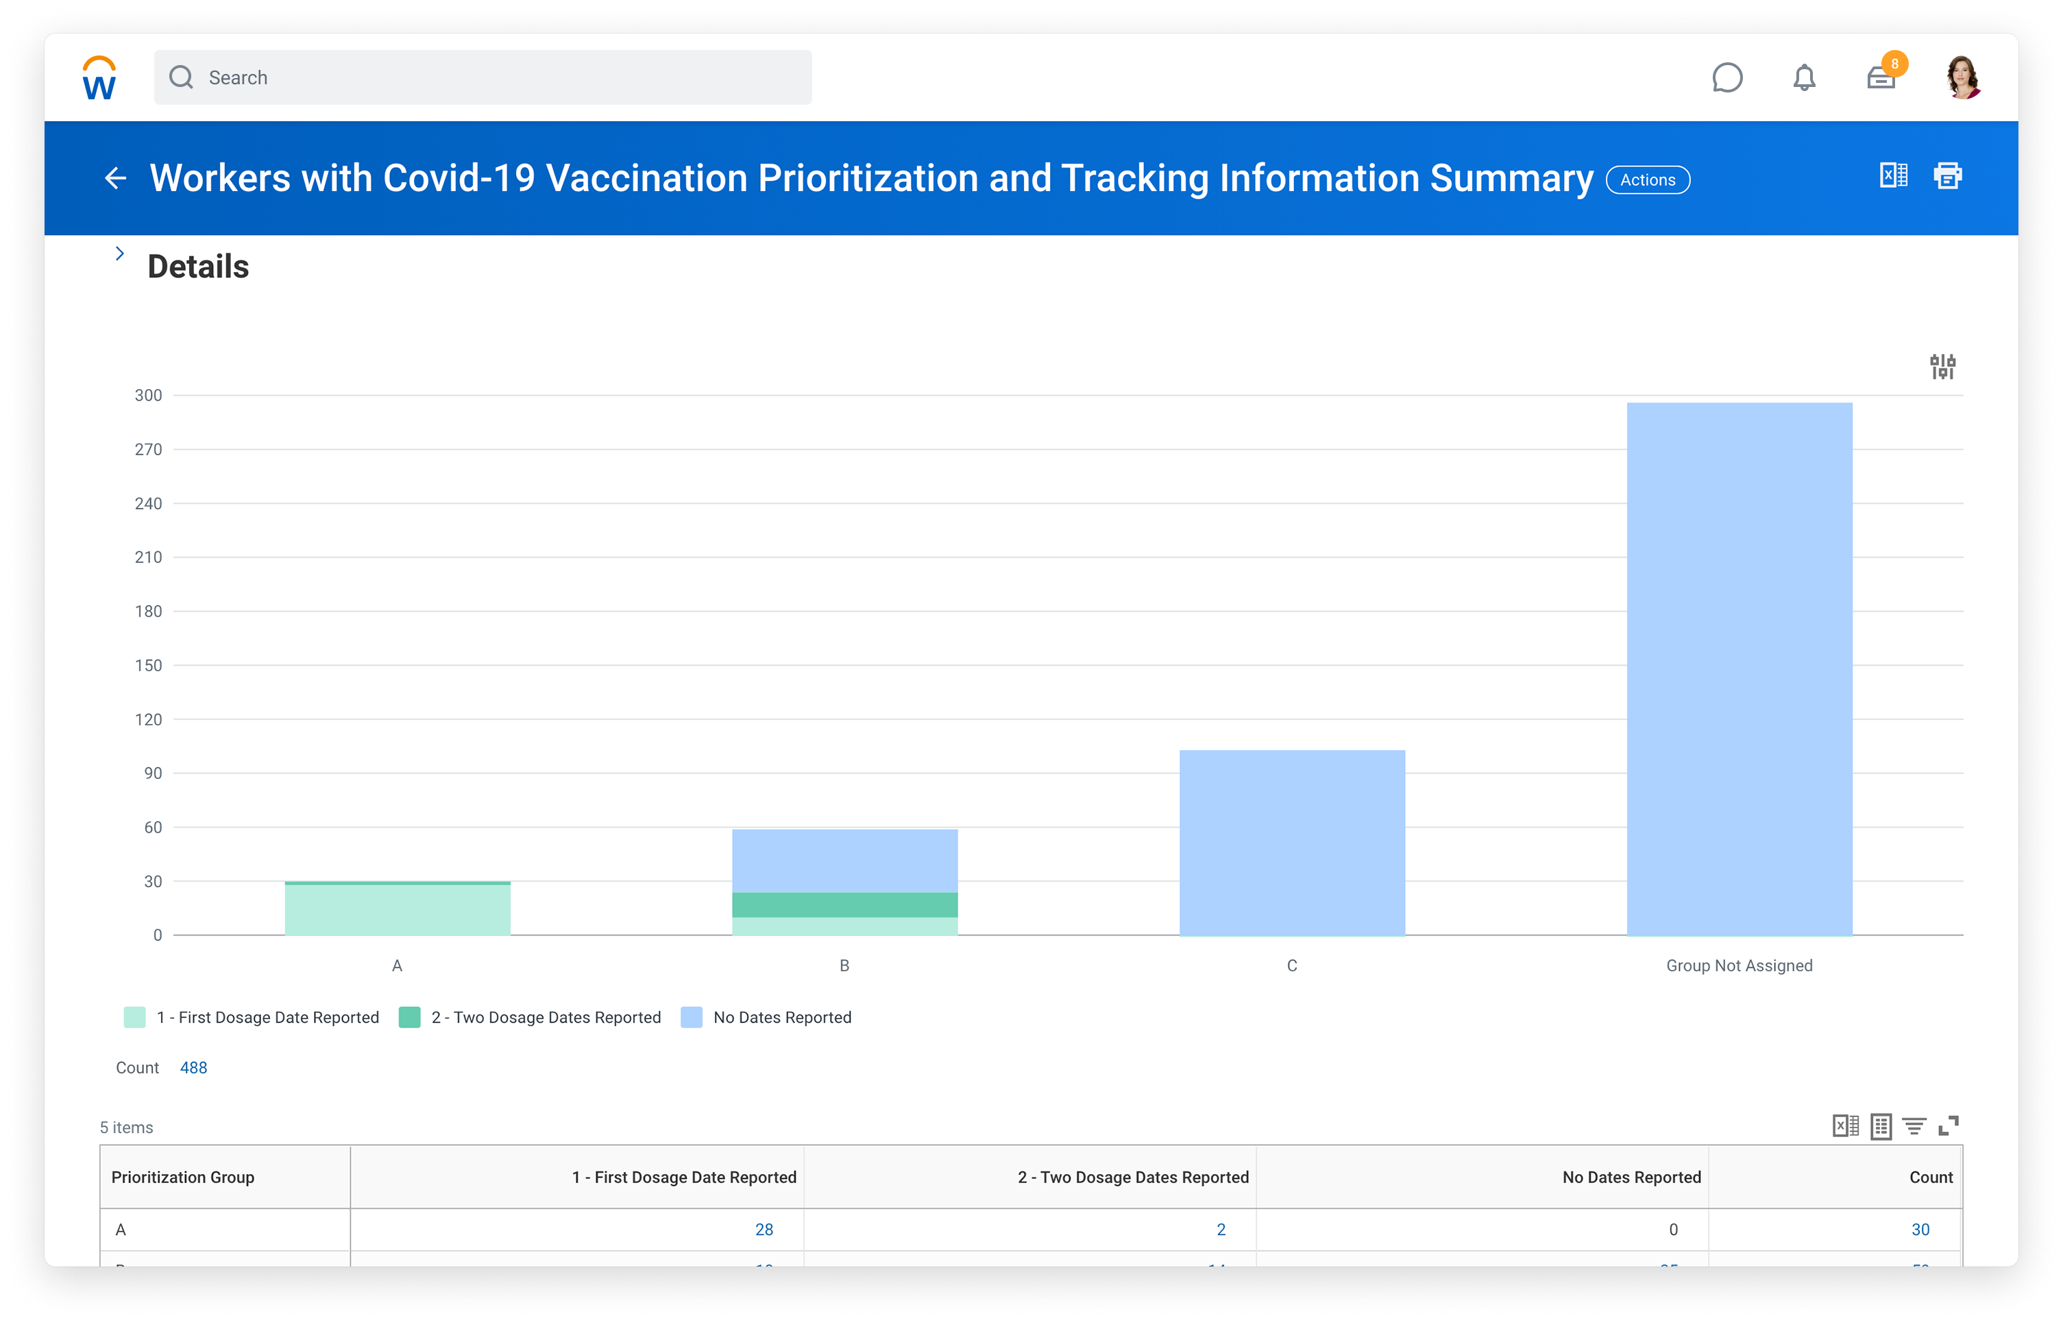
Task: Export table grid to Excel
Action: point(1845,1125)
